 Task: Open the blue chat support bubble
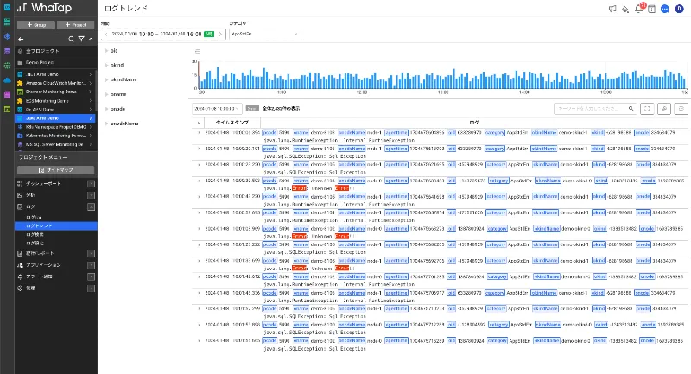[665, 9]
